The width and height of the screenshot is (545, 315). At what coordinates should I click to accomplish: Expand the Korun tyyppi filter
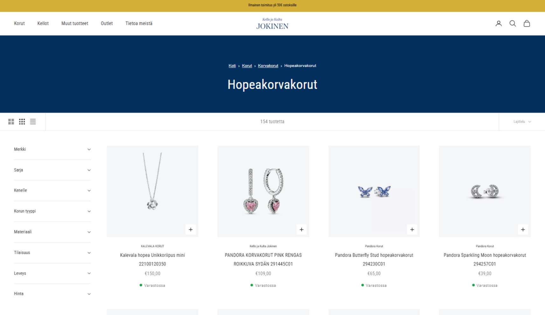pyautogui.click(x=52, y=211)
